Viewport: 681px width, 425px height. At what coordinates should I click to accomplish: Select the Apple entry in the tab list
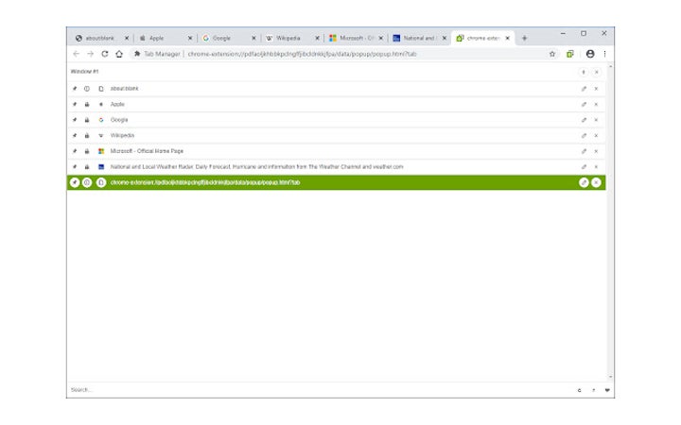pos(117,104)
